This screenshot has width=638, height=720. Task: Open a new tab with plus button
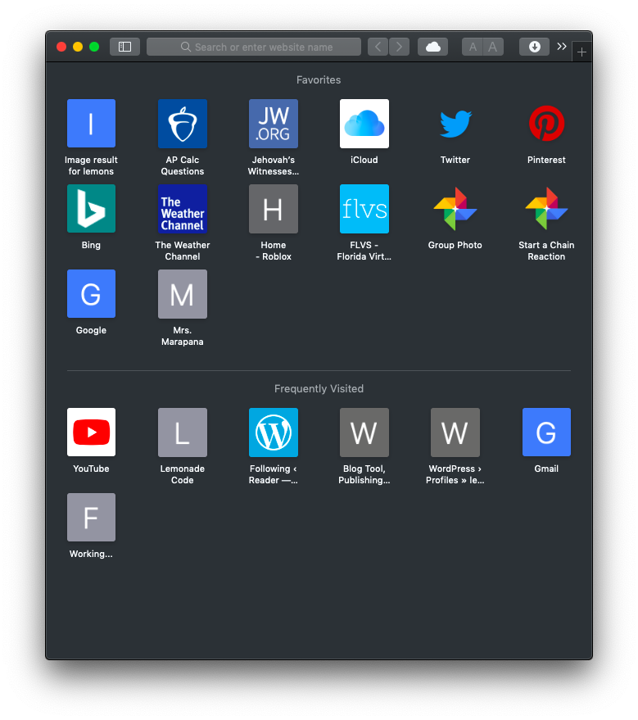[581, 52]
